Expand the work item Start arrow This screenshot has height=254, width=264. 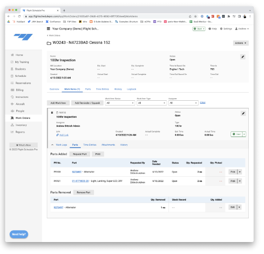click(244, 134)
